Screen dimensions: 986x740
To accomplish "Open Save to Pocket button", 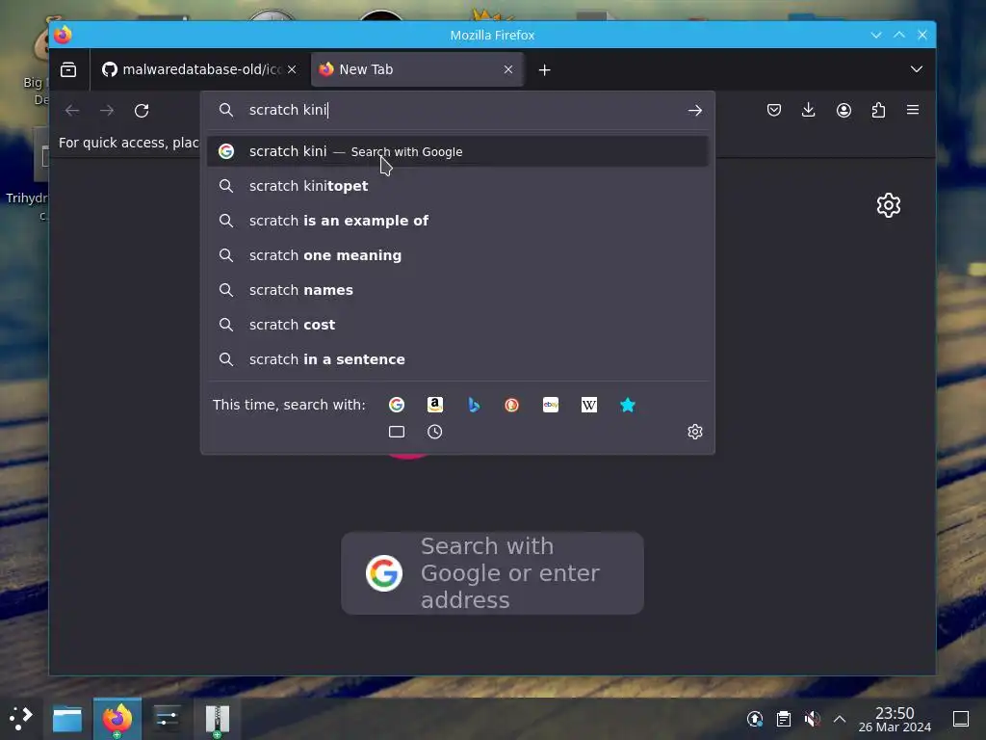I will 774,110.
